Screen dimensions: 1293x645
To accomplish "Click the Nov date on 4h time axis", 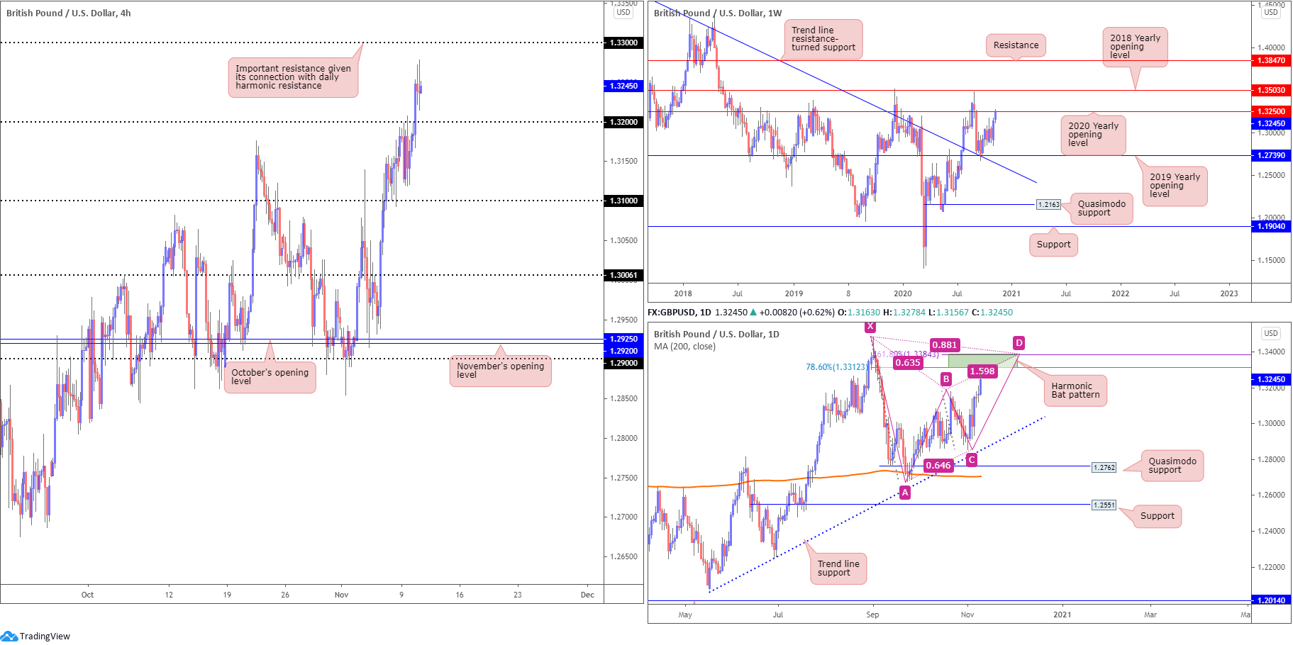I will 342,595.
